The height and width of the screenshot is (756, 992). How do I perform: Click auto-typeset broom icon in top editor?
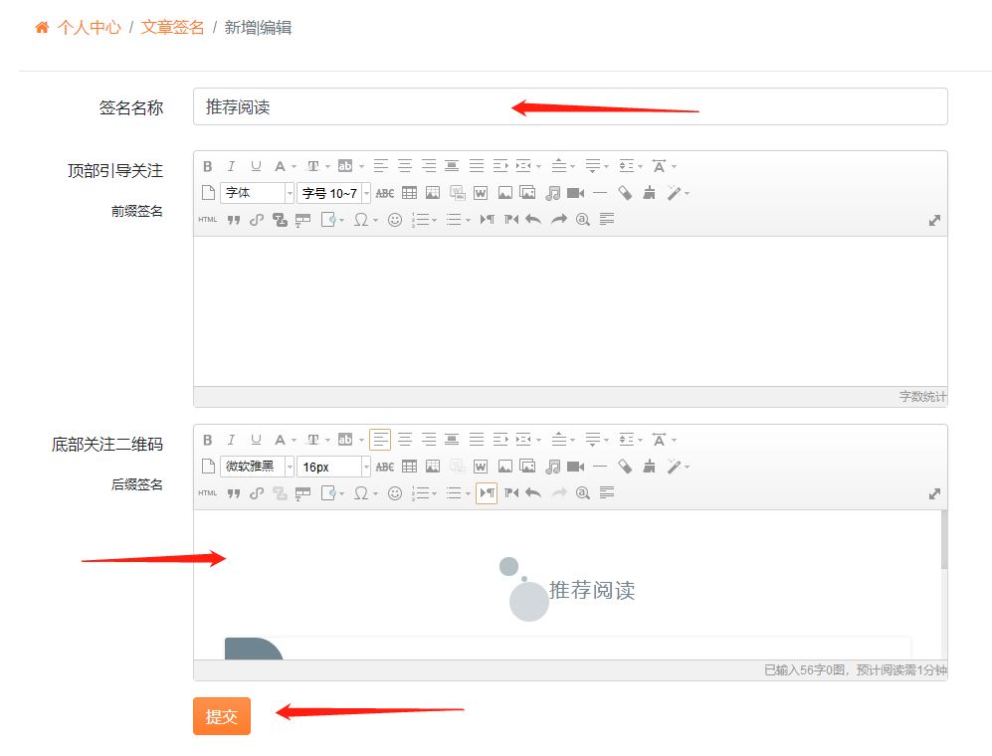tap(649, 193)
